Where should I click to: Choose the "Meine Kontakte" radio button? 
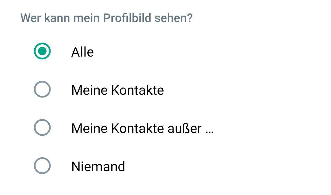(x=42, y=90)
